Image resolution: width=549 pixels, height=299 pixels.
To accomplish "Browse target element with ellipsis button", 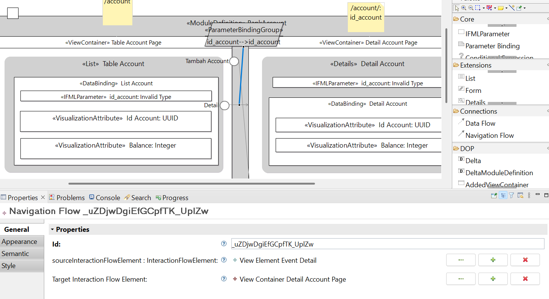I will (x=461, y=279).
